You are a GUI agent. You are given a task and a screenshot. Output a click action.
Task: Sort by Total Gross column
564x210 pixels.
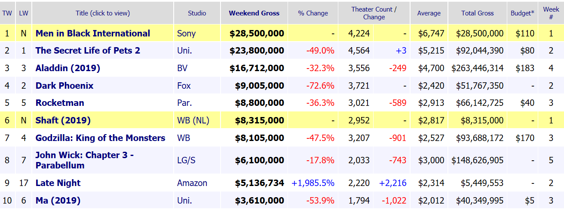478,13
